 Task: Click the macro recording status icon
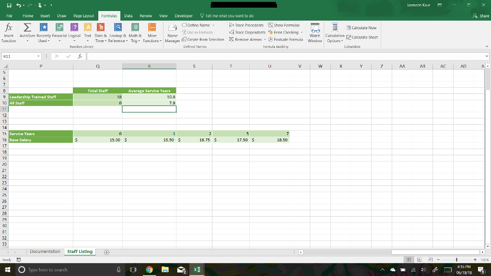point(19,260)
